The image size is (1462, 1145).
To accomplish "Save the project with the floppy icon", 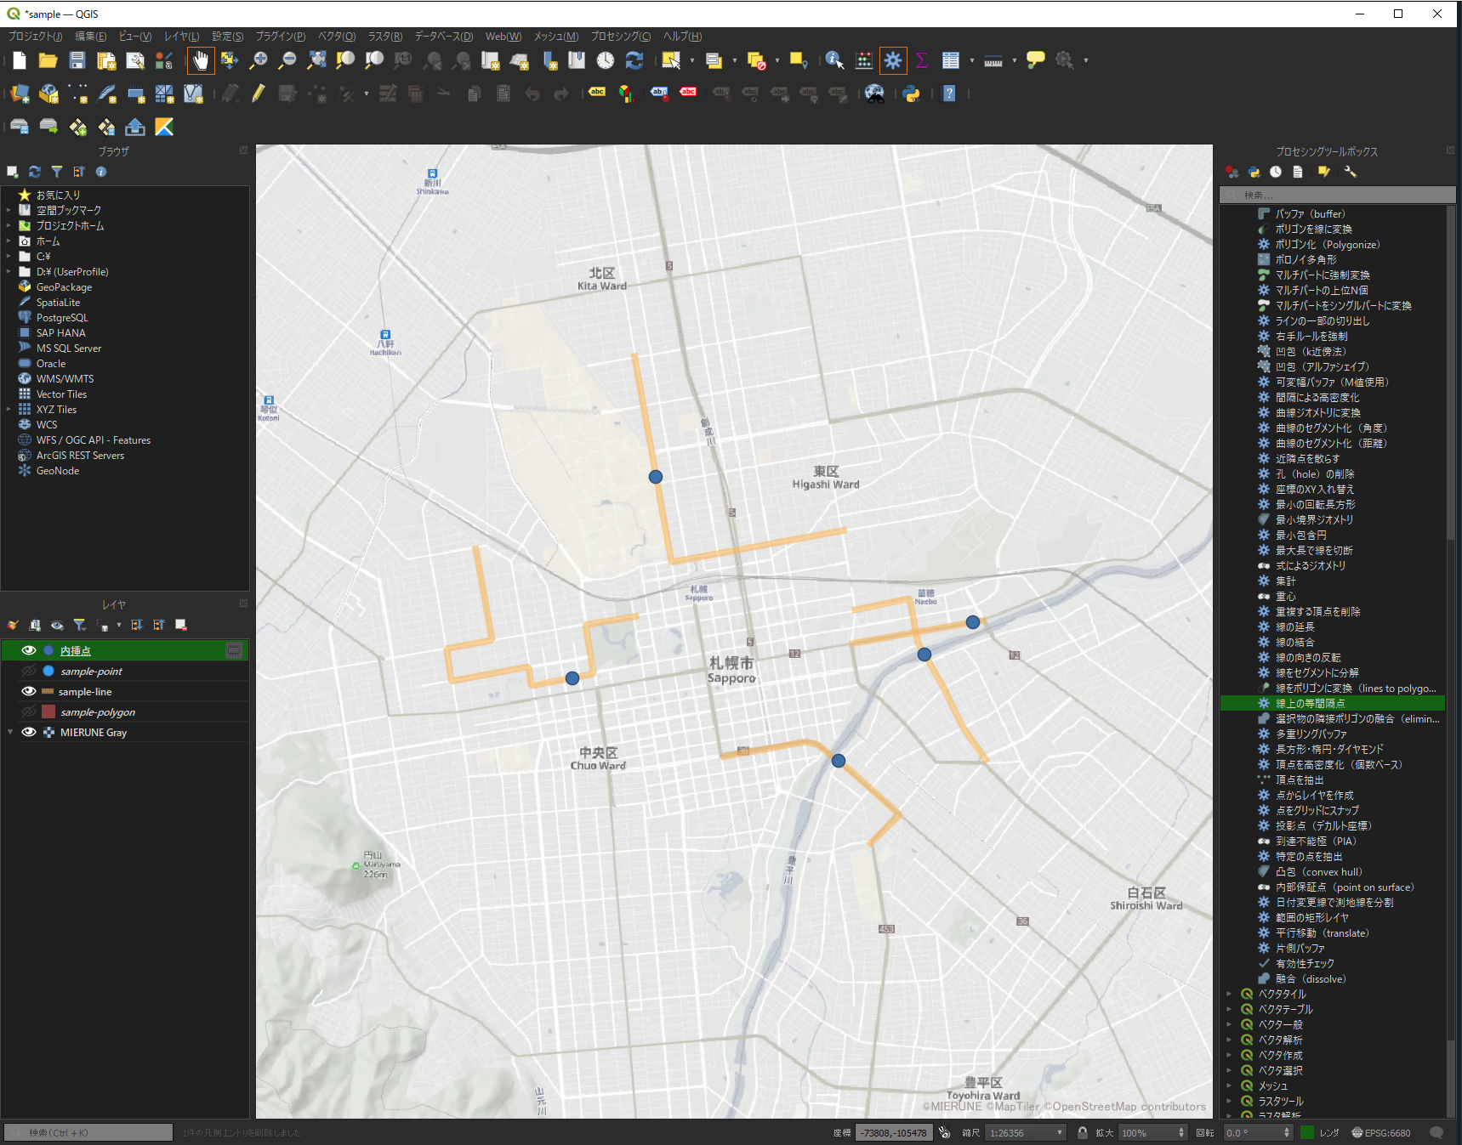I will point(77,60).
